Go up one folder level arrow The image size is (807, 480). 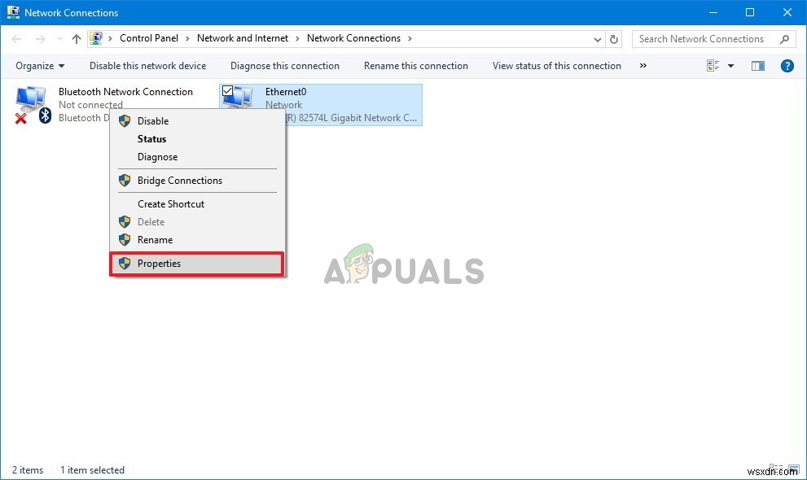click(77, 39)
